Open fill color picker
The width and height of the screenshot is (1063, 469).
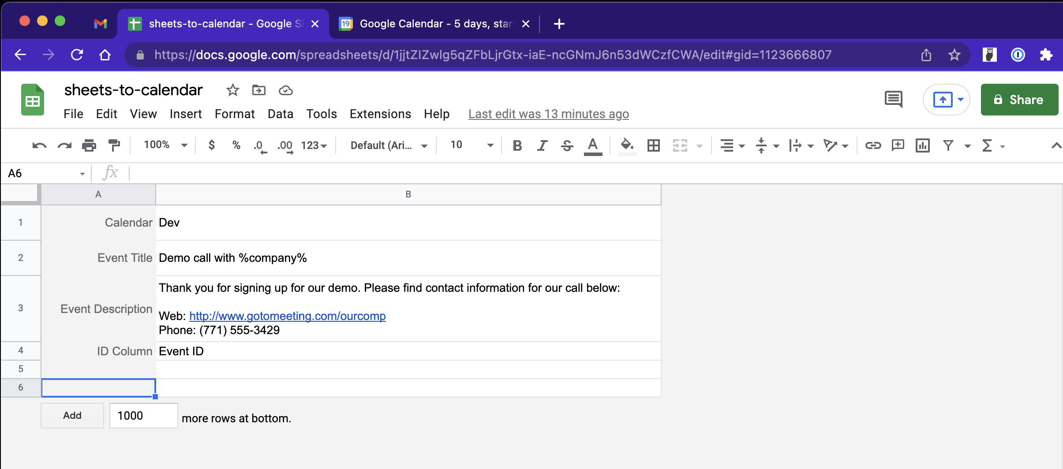(x=627, y=146)
